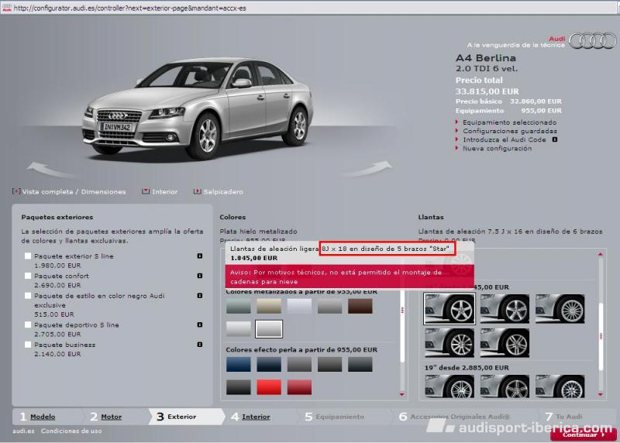Open Vista completa / Dimensiones view
Image resolution: width=620 pixels, height=443 pixels.
[x=74, y=192]
